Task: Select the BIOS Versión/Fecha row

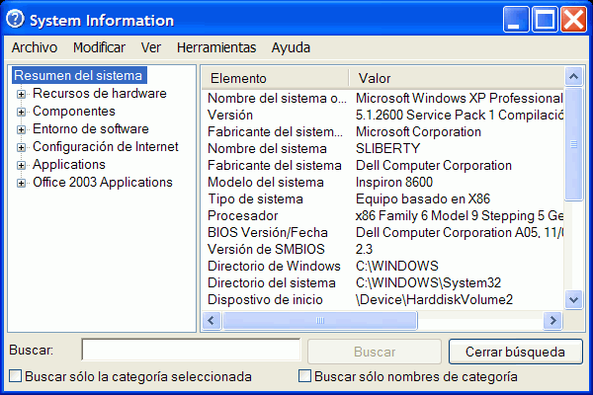Action: 382,232
